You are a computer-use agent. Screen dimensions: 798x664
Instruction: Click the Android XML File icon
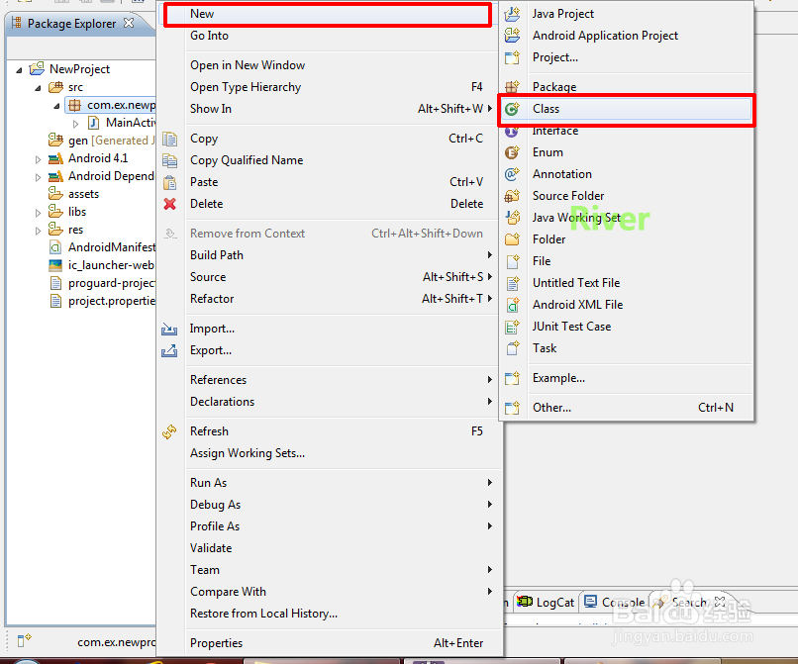point(513,305)
